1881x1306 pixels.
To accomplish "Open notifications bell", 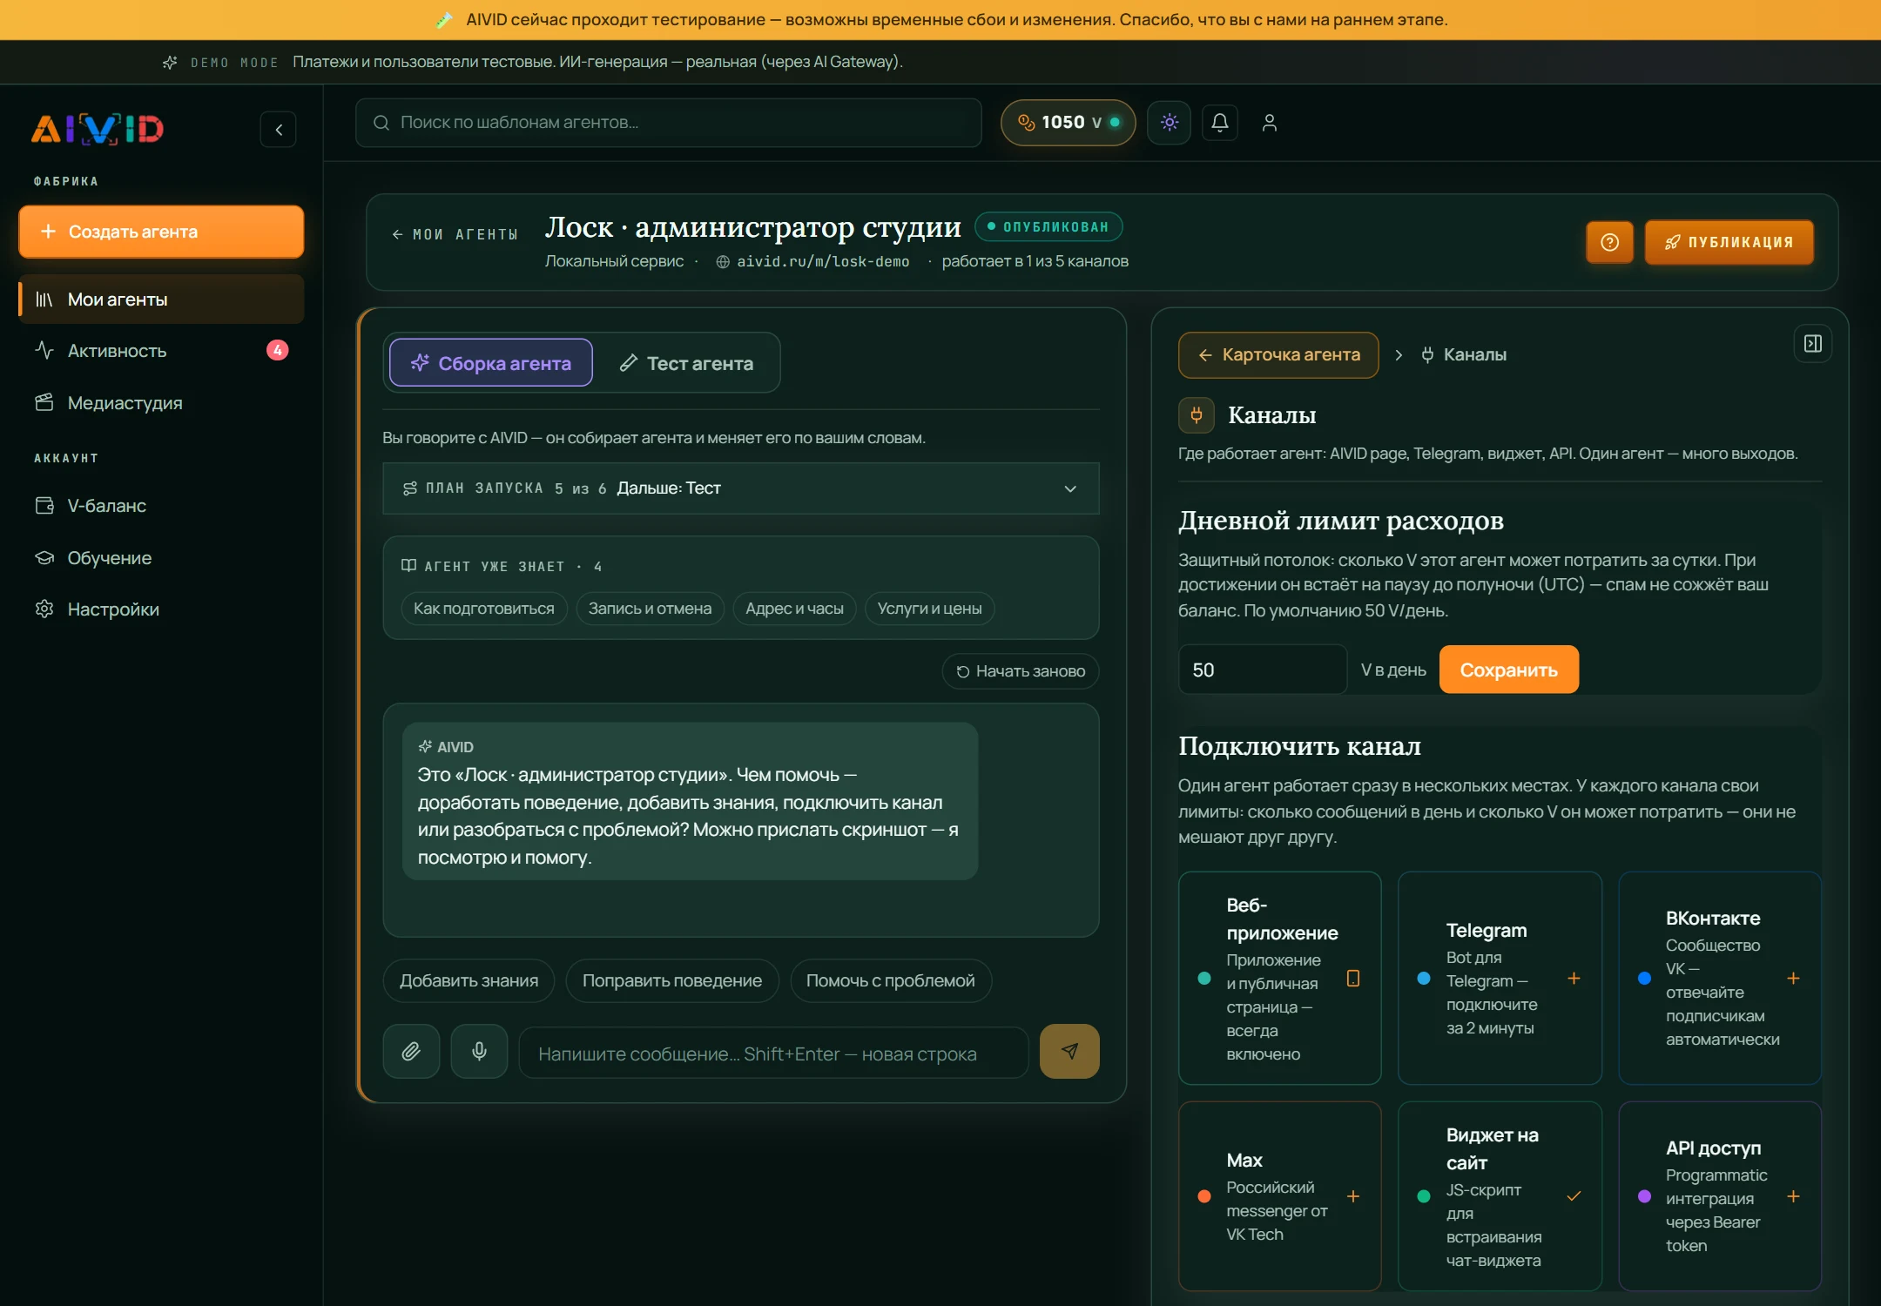I will [x=1220, y=123].
